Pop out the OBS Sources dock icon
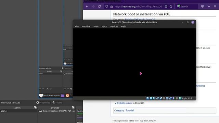 coord(73,108)
